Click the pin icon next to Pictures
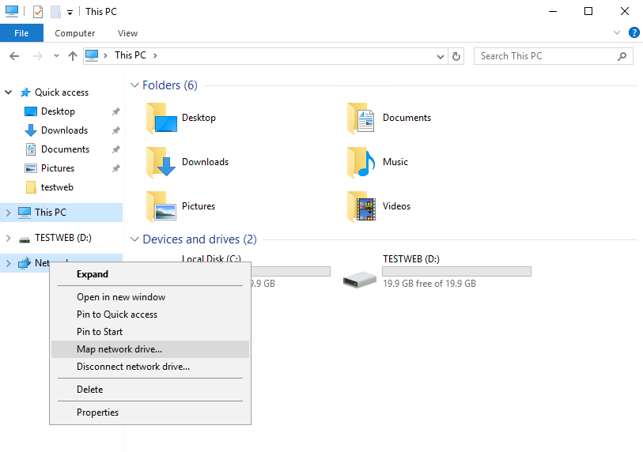 tap(116, 168)
